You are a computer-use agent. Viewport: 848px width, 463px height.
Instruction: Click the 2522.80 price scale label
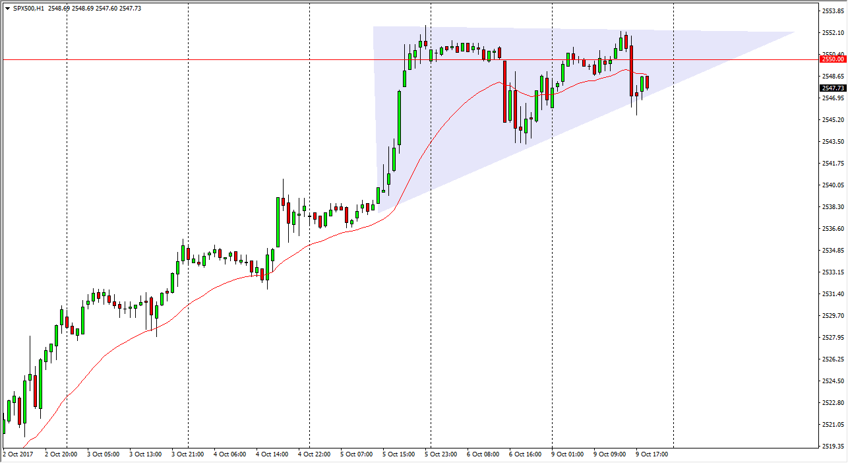click(x=832, y=403)
